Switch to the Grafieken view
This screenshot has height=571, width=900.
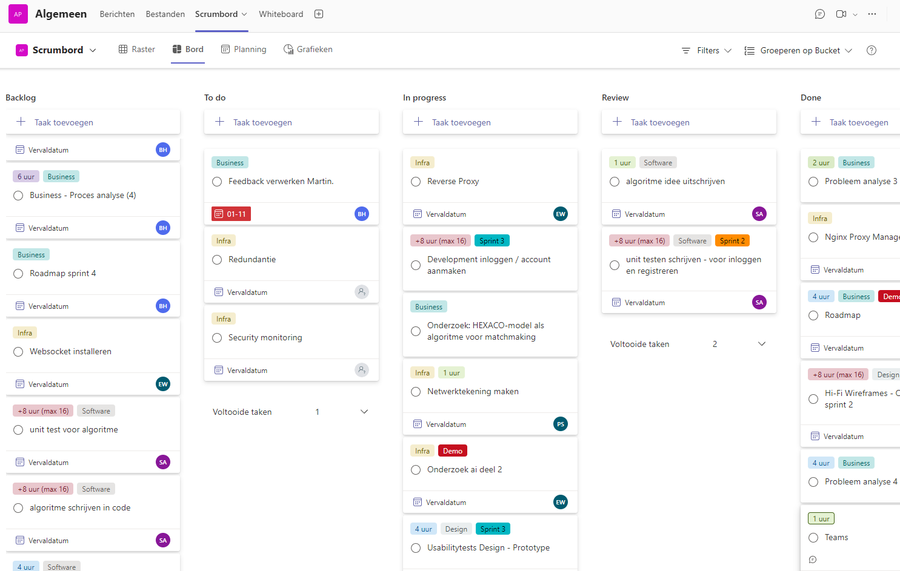pos(308,50)
